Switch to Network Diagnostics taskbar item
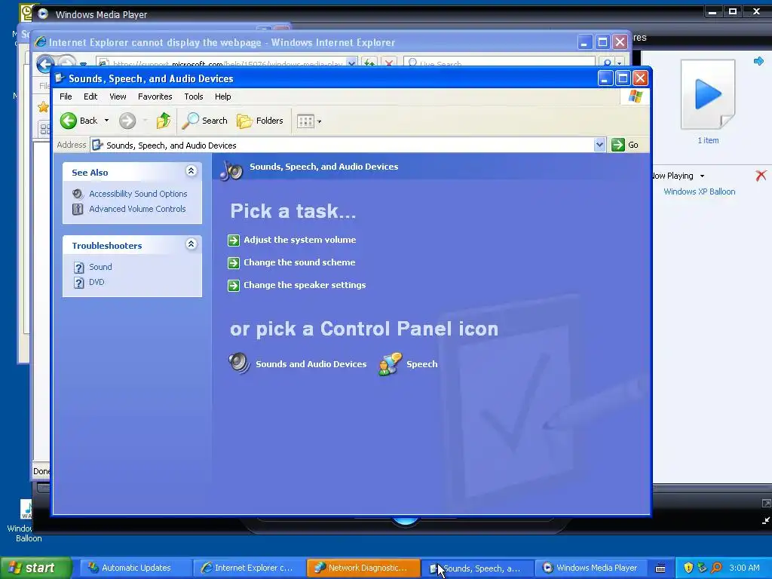 coord(364,568)
